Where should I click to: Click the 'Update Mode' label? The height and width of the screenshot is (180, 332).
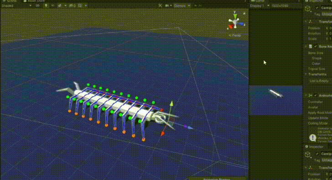tap(318, 118)
